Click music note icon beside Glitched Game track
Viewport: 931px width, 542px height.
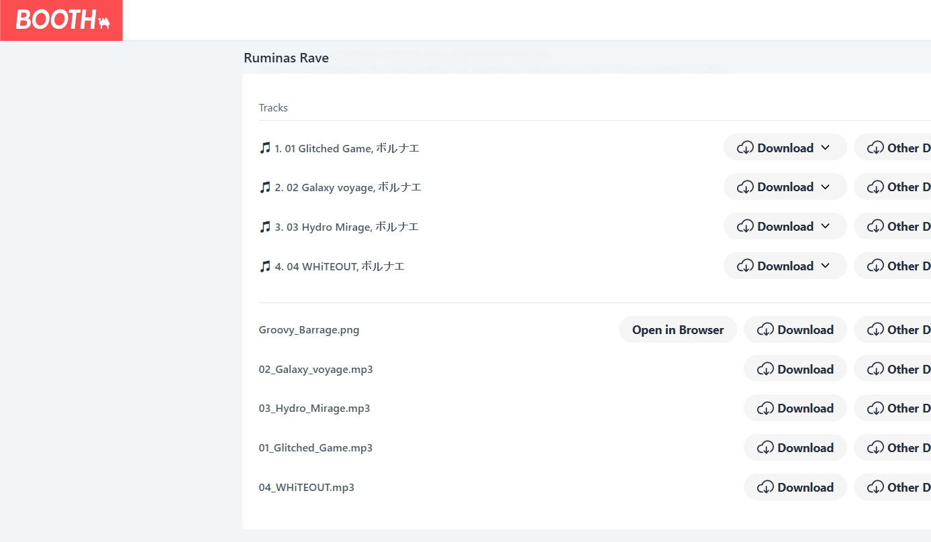coord(265,148)
